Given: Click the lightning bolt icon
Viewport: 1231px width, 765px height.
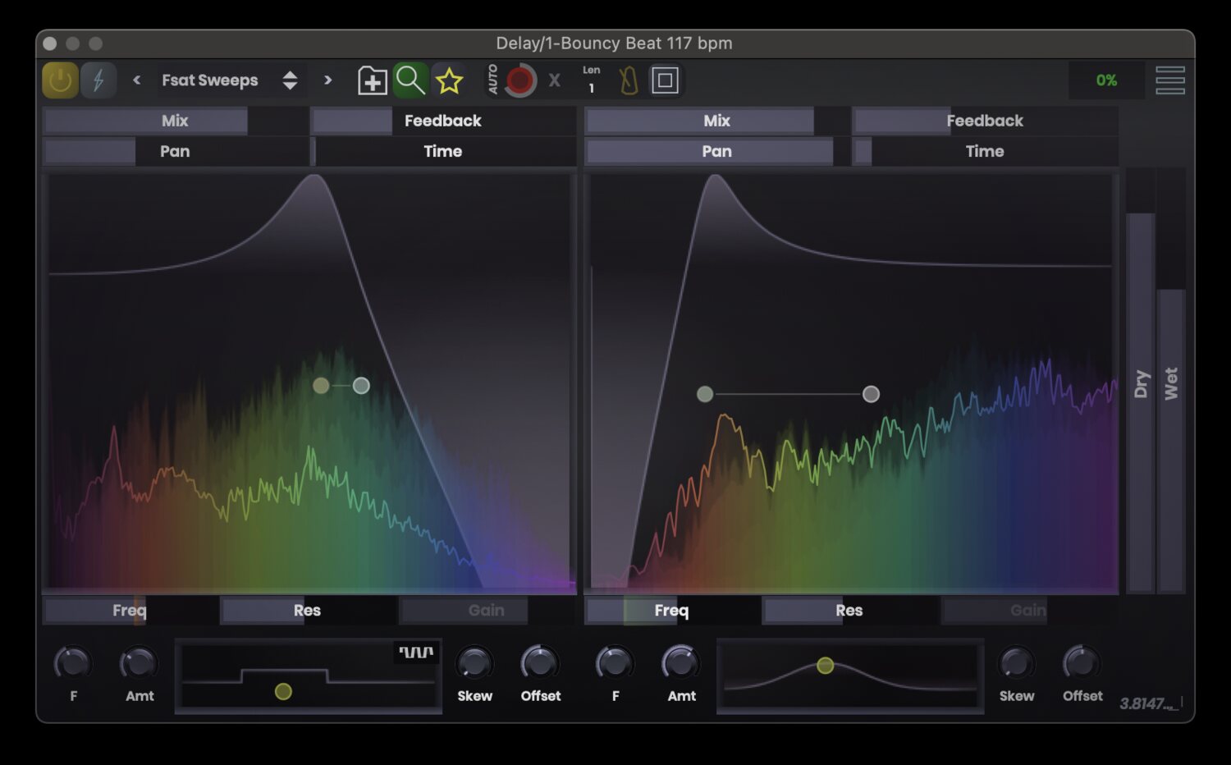Looking at the screenshot, I should [x=98, y=80].
